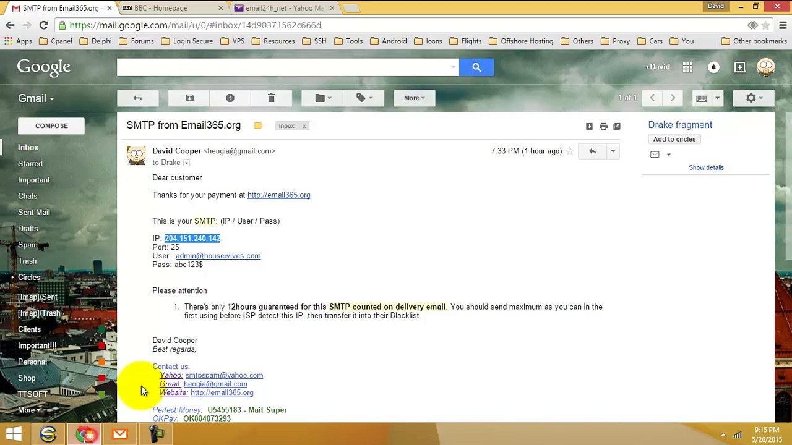792x445 pixels.
Task: Report this email as spam
Action: [230, 98]
